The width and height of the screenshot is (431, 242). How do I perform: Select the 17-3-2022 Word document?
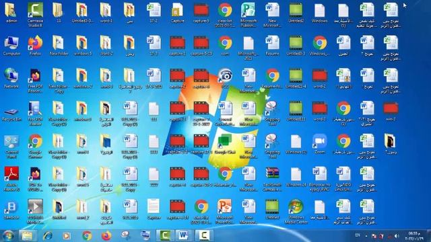(x=154, y=79)
